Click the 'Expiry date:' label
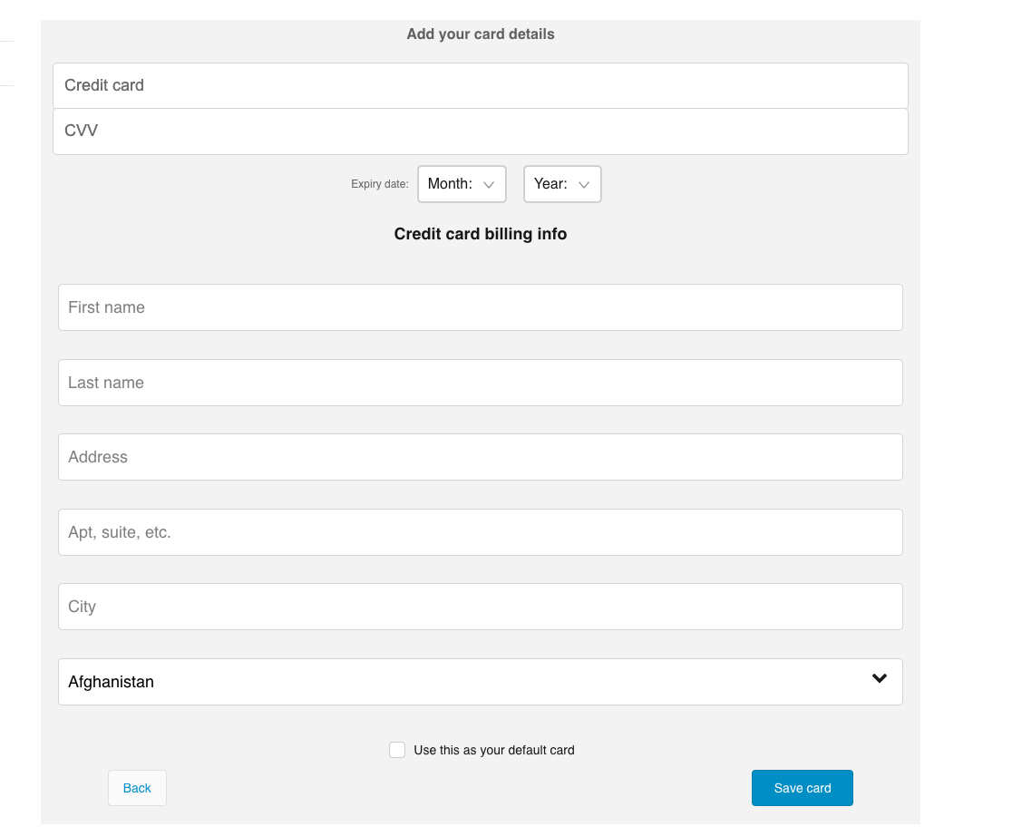 click(x=379, y=183)
